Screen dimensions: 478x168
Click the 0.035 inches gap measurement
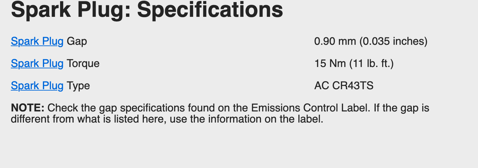tap(393, 41)
